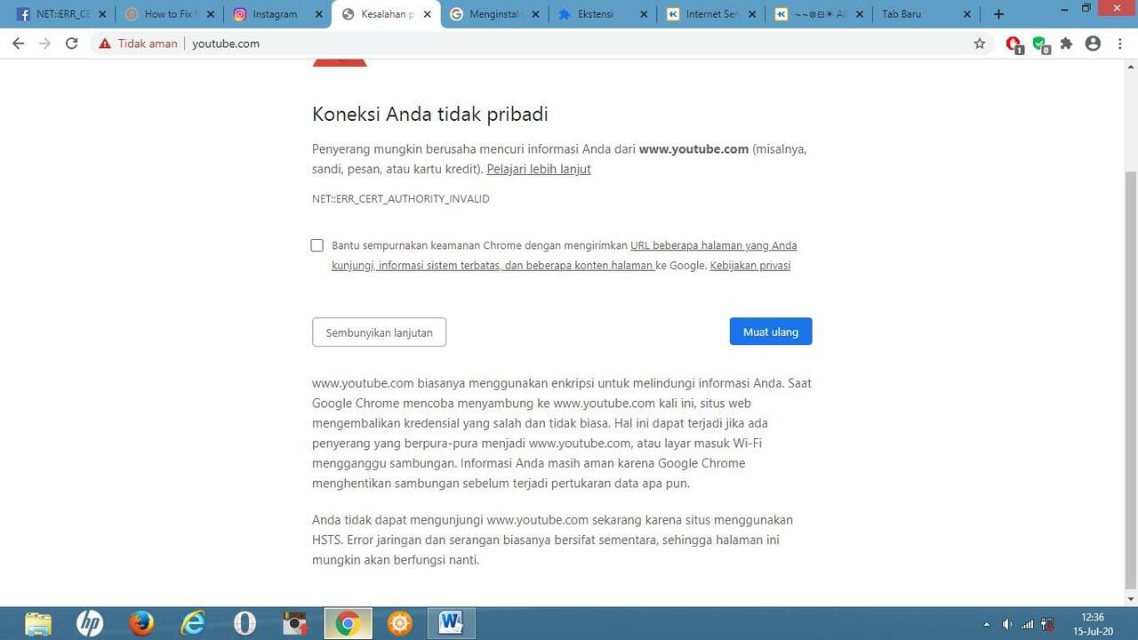Switch to the Instagram tab
Viewport: 1138px width, 640px height.
tap(276, 14)
